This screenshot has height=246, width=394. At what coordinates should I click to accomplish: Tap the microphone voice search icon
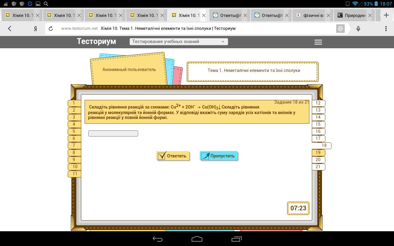tap(358, 29)
